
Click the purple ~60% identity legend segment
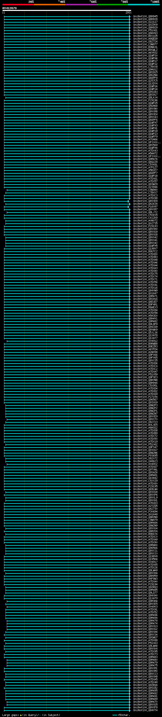(81, 5)
